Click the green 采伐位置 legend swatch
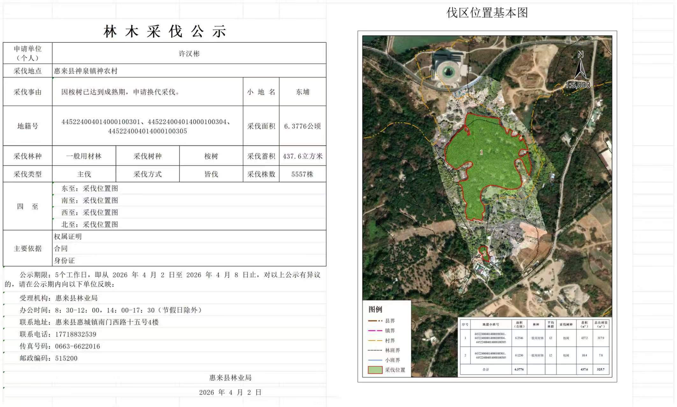The width and height of the screenshot is (677, 407). [375, 370]
